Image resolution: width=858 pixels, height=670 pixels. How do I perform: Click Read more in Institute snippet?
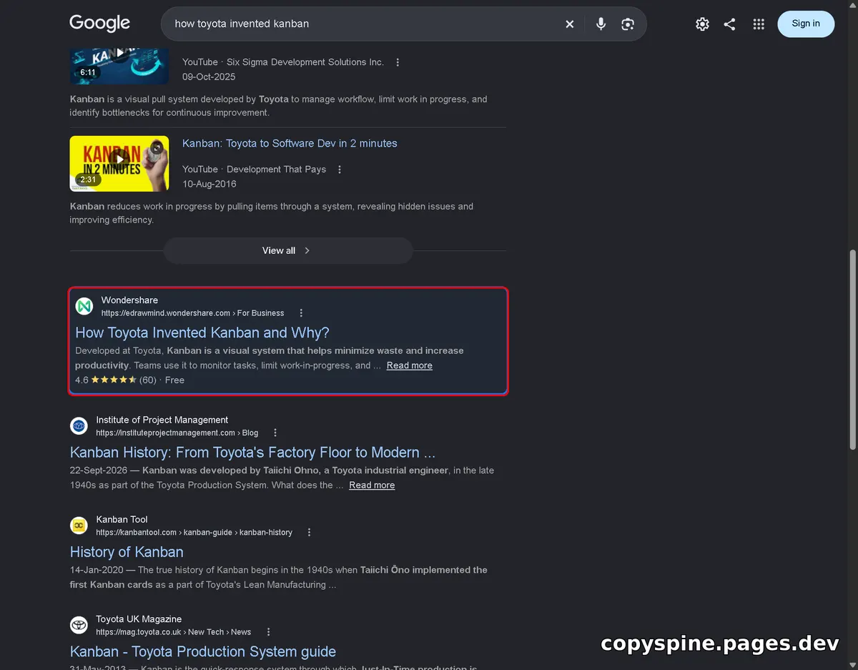(372, 485)
